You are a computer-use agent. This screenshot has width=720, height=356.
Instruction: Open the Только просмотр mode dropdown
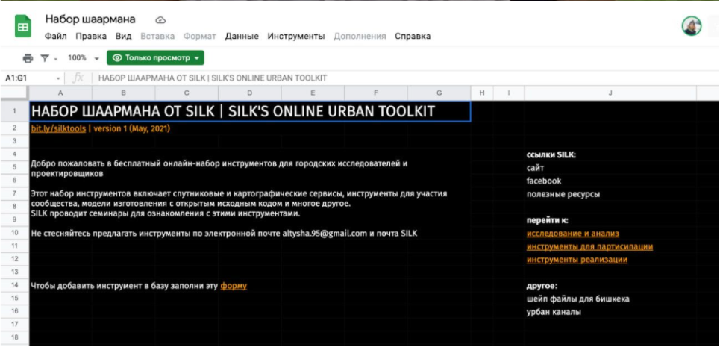(x=155, y=58)
